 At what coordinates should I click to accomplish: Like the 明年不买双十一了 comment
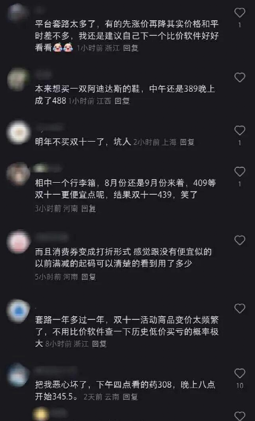[x=240, y=130]
